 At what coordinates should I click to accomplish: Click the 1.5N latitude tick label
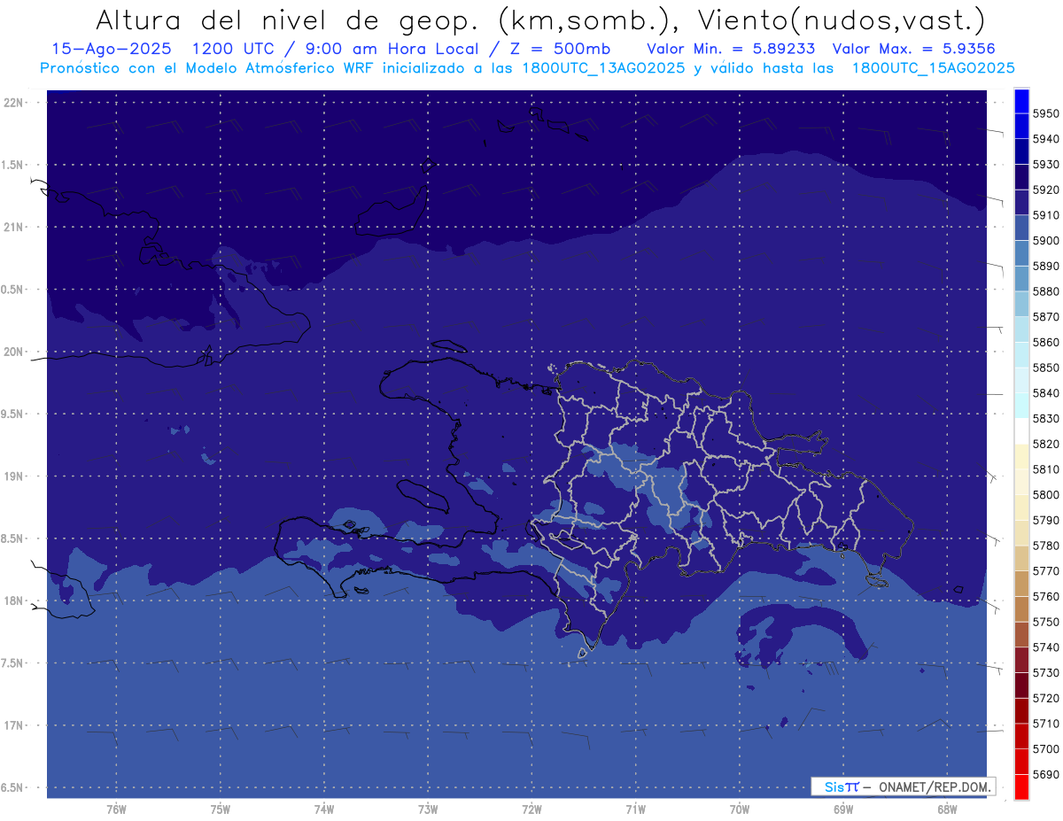[14, 165]
